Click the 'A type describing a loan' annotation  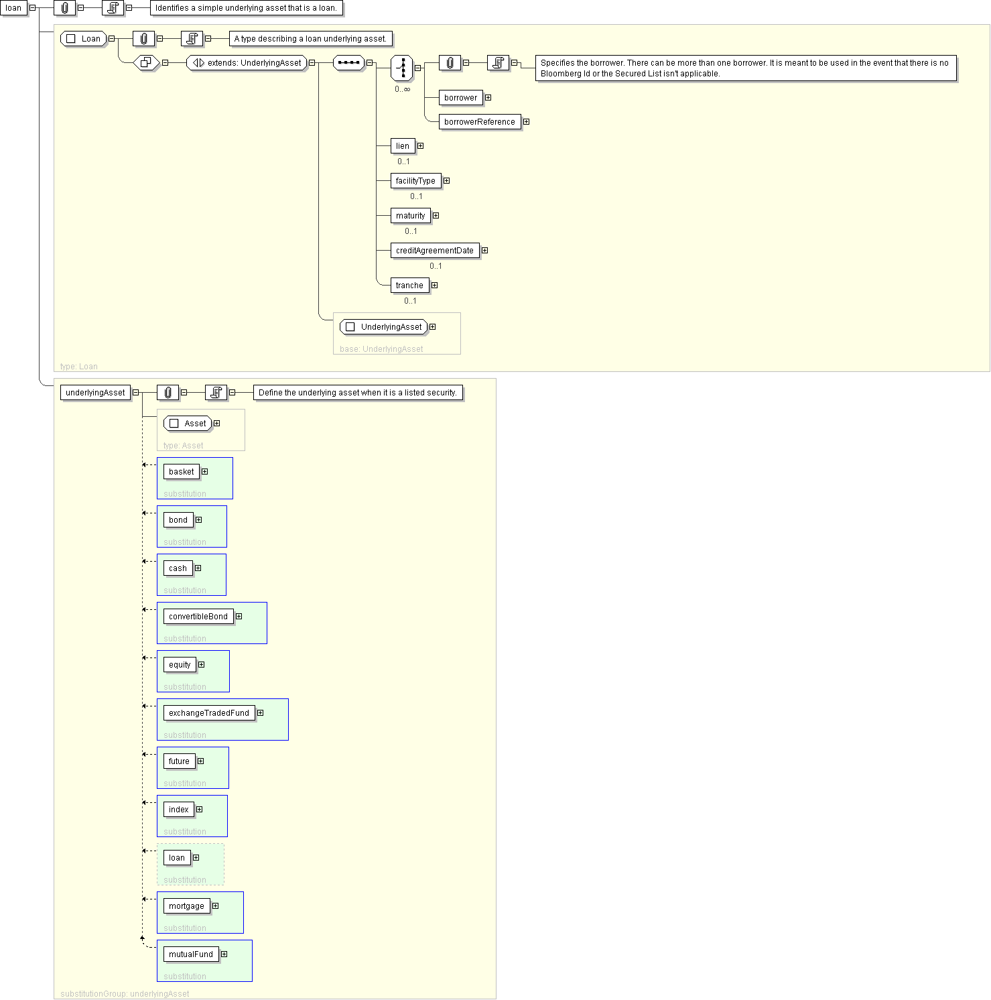(310, 39)
